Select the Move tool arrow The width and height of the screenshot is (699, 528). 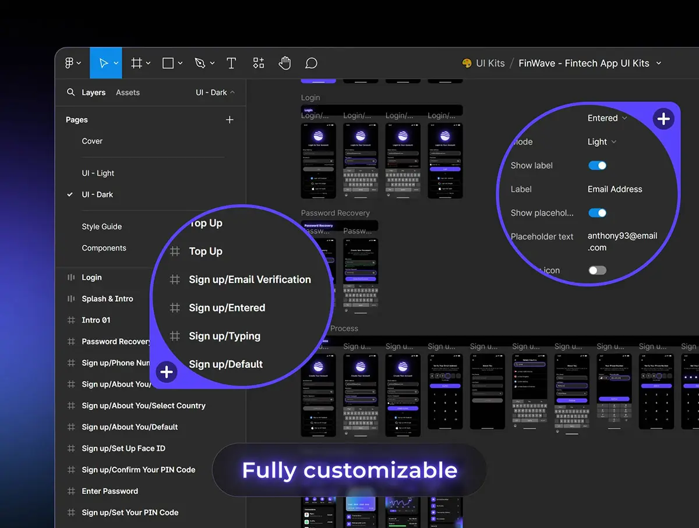tap(104, 63)
